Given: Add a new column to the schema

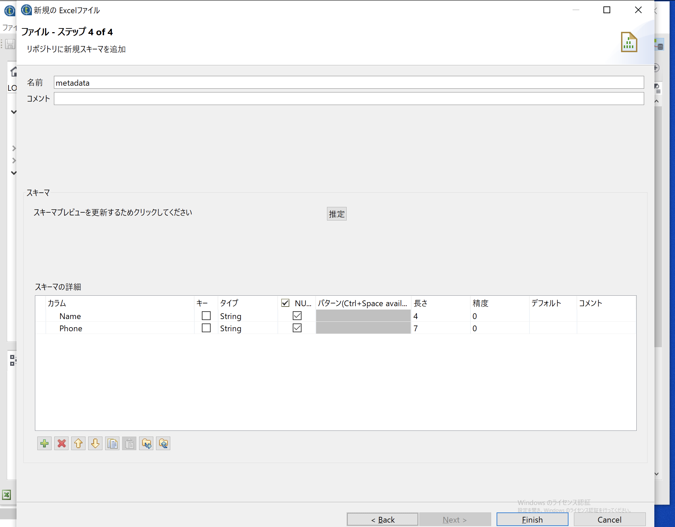Looking at the screenshot, I should pos(44,443).
